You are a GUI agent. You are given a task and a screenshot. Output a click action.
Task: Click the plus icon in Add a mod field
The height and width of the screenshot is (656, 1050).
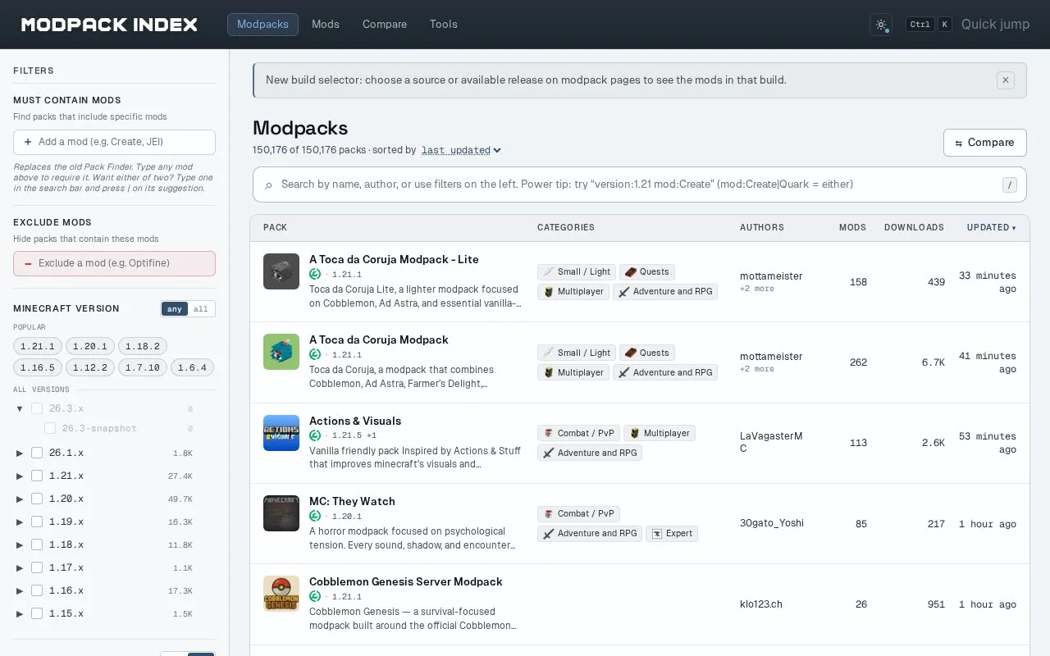click(x=28, y=142)
